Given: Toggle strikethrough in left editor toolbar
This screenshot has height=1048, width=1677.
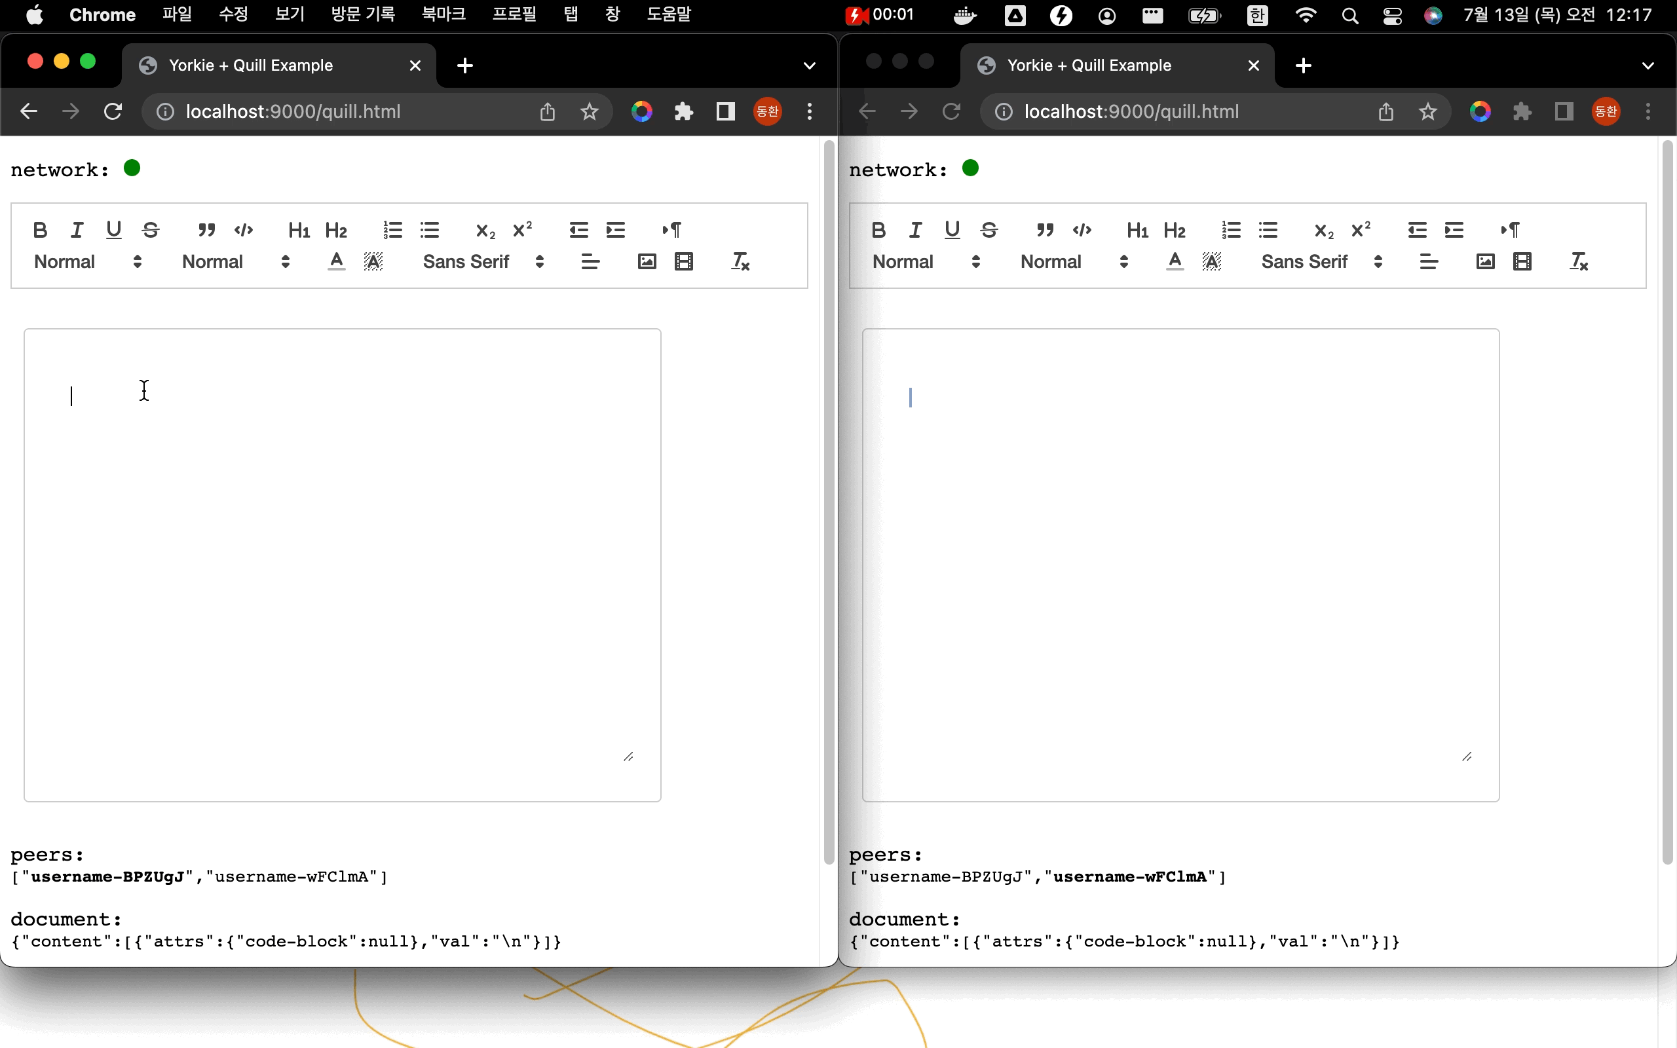Looking at the screenshot, I should point(151,229).
